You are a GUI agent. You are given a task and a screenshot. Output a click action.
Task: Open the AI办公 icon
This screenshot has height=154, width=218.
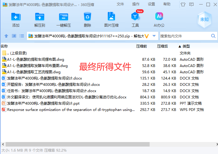159,16
